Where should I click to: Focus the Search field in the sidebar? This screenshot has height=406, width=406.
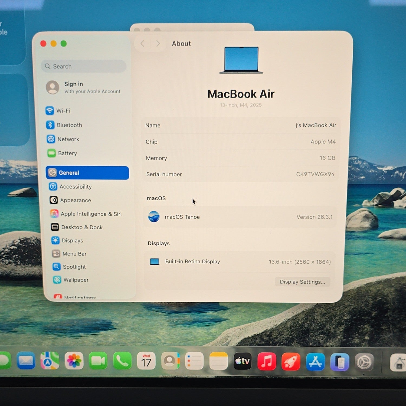coord(84,66)
